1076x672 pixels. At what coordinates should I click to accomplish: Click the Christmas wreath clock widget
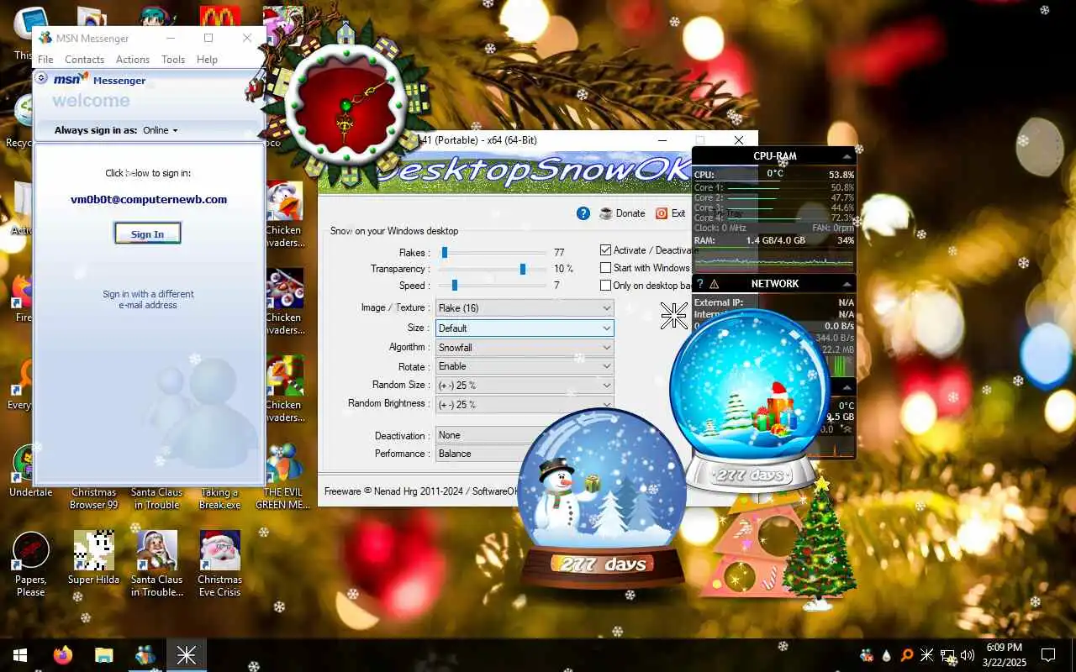tap(346, 105)
